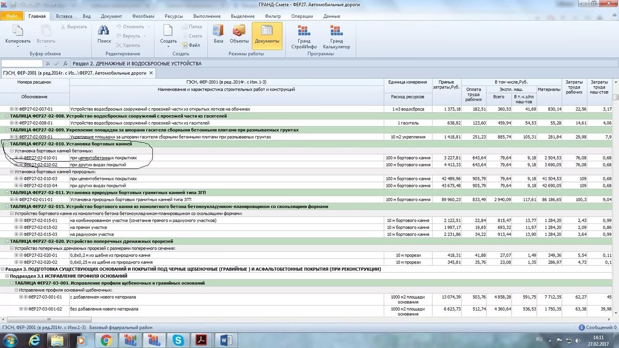Click the clock showing 14:11
This screenshot has height=348, width=619.
(598, 337)
